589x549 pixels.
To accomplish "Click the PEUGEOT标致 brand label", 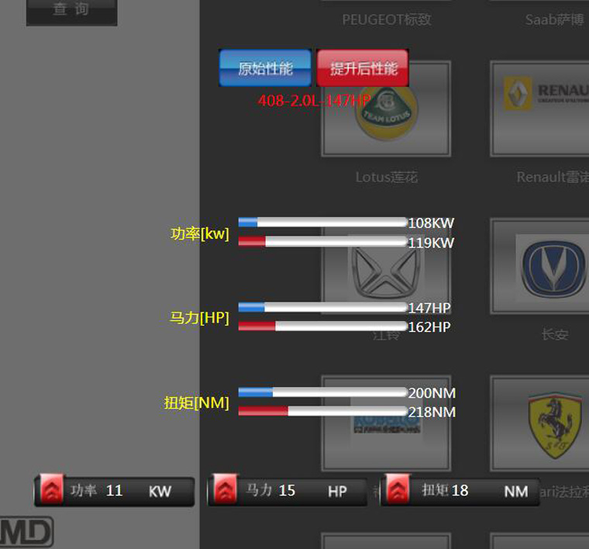I will click(x=387, y=19).
